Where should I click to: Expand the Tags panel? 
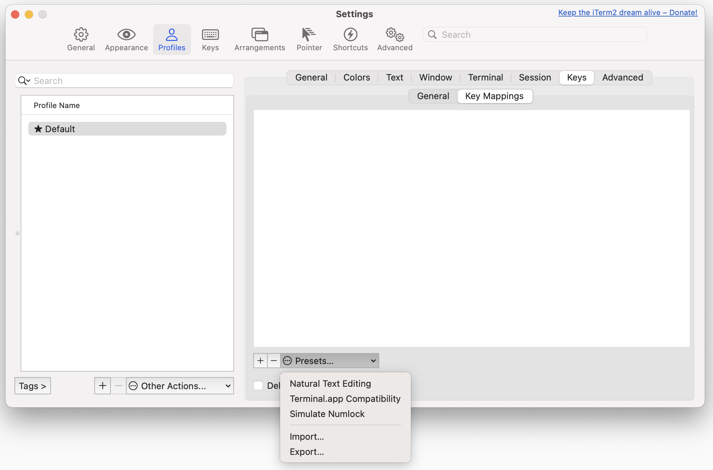point(33,386)
